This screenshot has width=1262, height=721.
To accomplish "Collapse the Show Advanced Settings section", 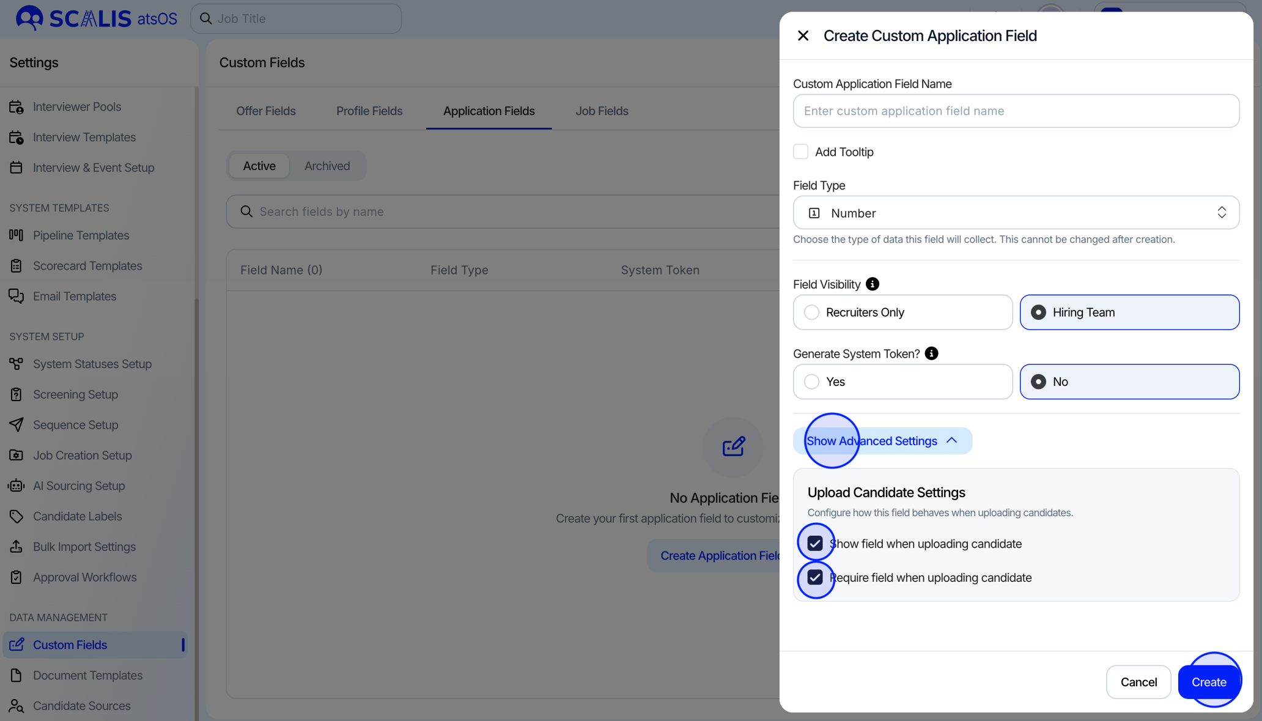I will (882, 441).
